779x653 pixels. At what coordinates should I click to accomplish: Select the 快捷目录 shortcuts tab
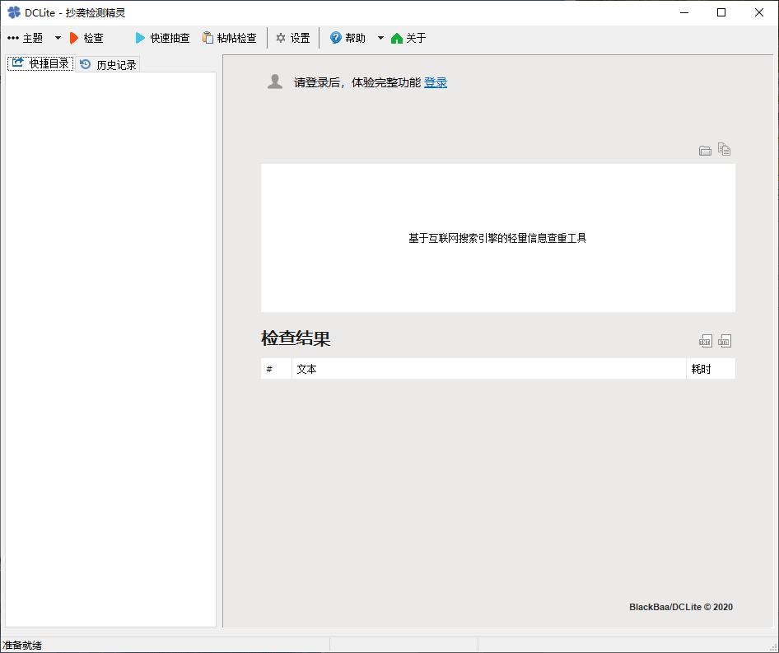point(40,63)
